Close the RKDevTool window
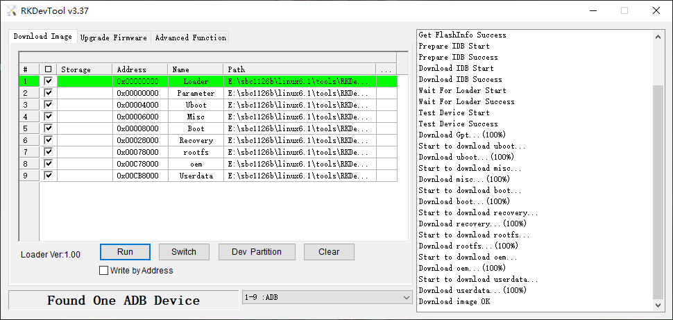Viewport: 673px width, 320px height. tap(656, 10)
